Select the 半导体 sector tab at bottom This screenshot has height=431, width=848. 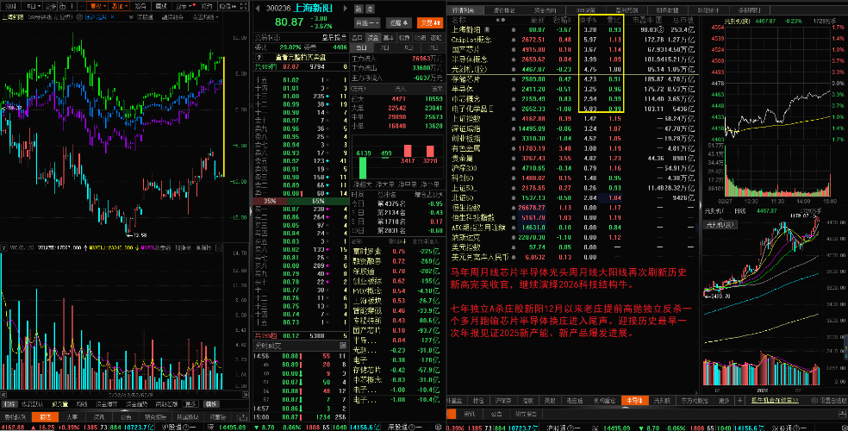coord(635,401)
